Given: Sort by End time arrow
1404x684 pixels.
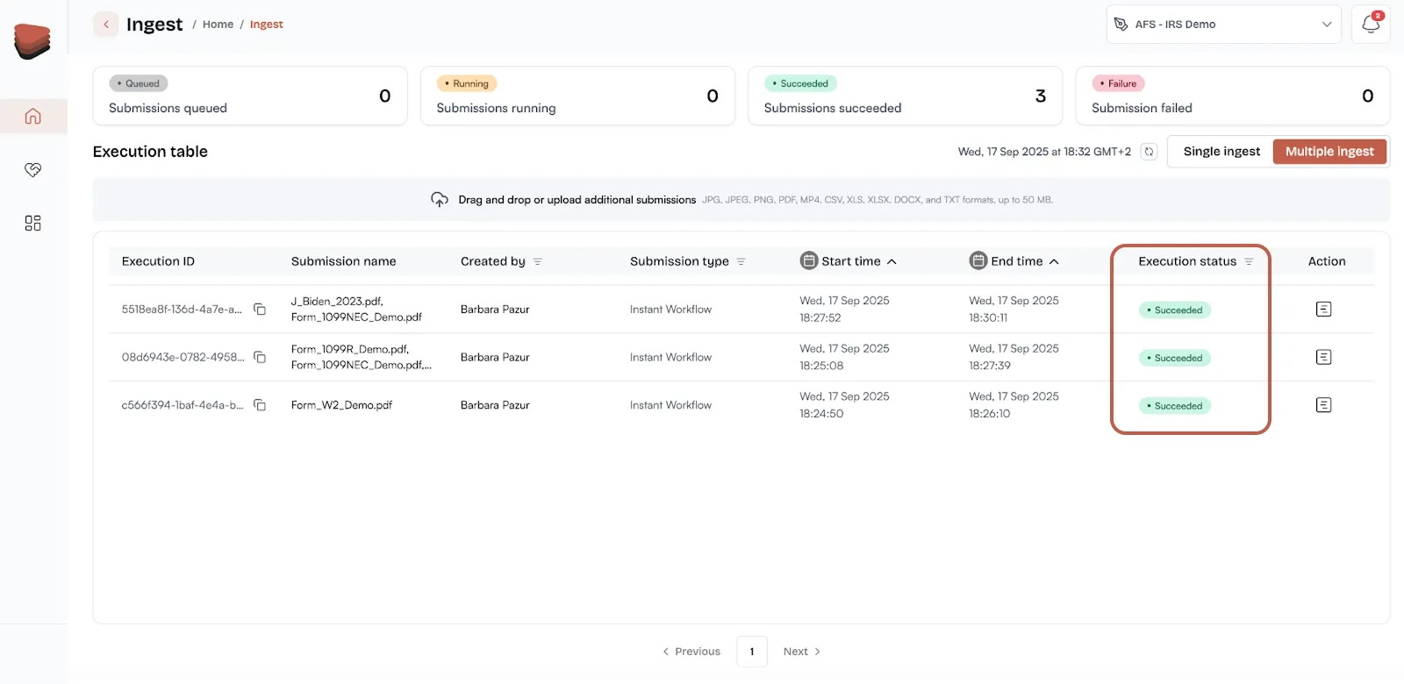Looking at the screenshot, I should pyautogui.click(x=1054, y=261).
